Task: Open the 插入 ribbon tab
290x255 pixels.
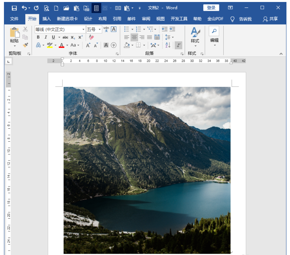Action: (47, 19)
